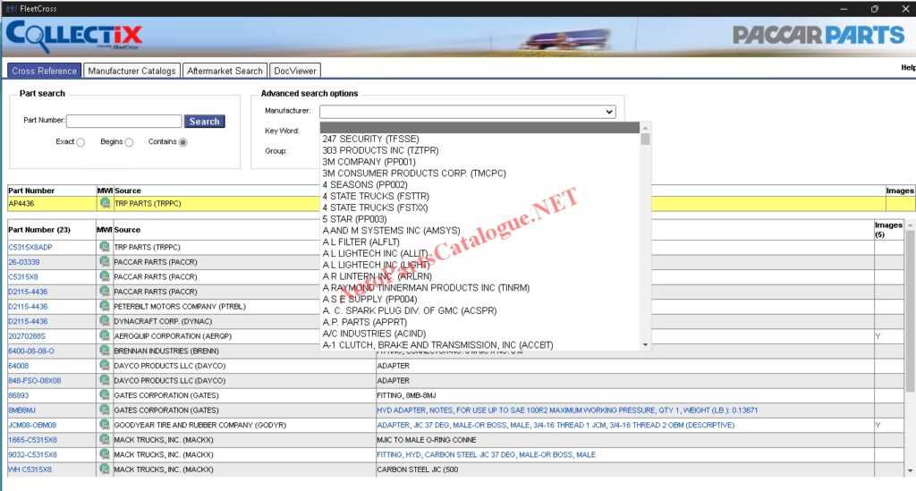Click MWI icon for Brennan Industries row
The image size is (916, 491).
(x=105, y=351)
